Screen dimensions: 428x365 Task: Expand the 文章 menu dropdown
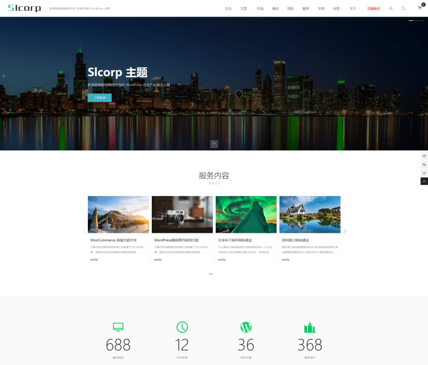pos(245,9)
